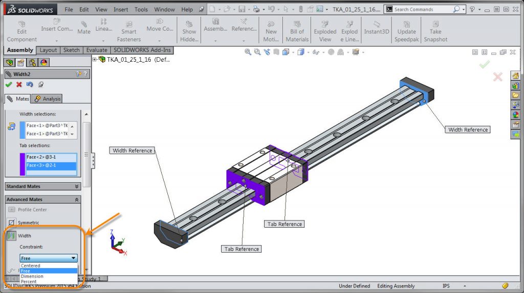Viewport: 524px width, 293px height.
Task: Click Take Snapshot tool in ribbon
Action: [435, 31]
